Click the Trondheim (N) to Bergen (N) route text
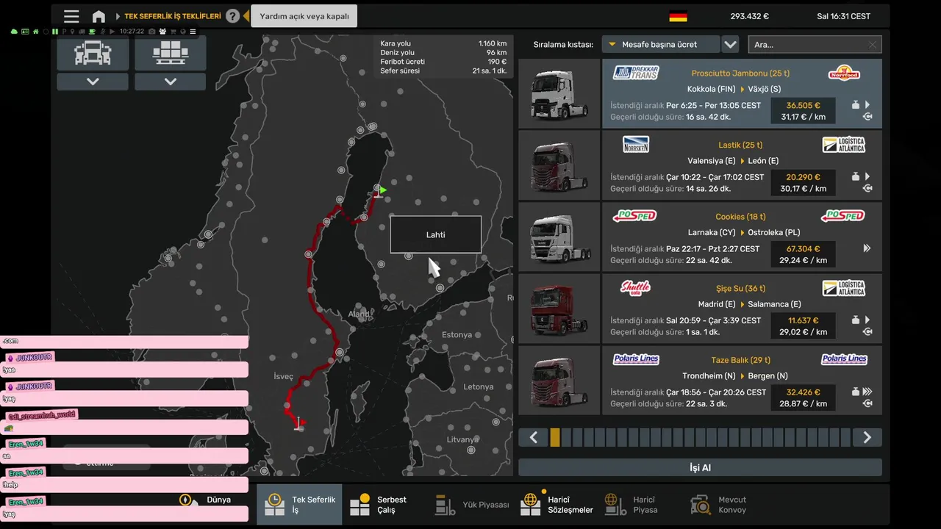Viewport: 941px width, 529px height. pos(738,376)
